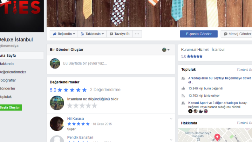Click the speech bubble icon on Tavsiye Et
The image size is (252, 142).
[x=111, y=34]
